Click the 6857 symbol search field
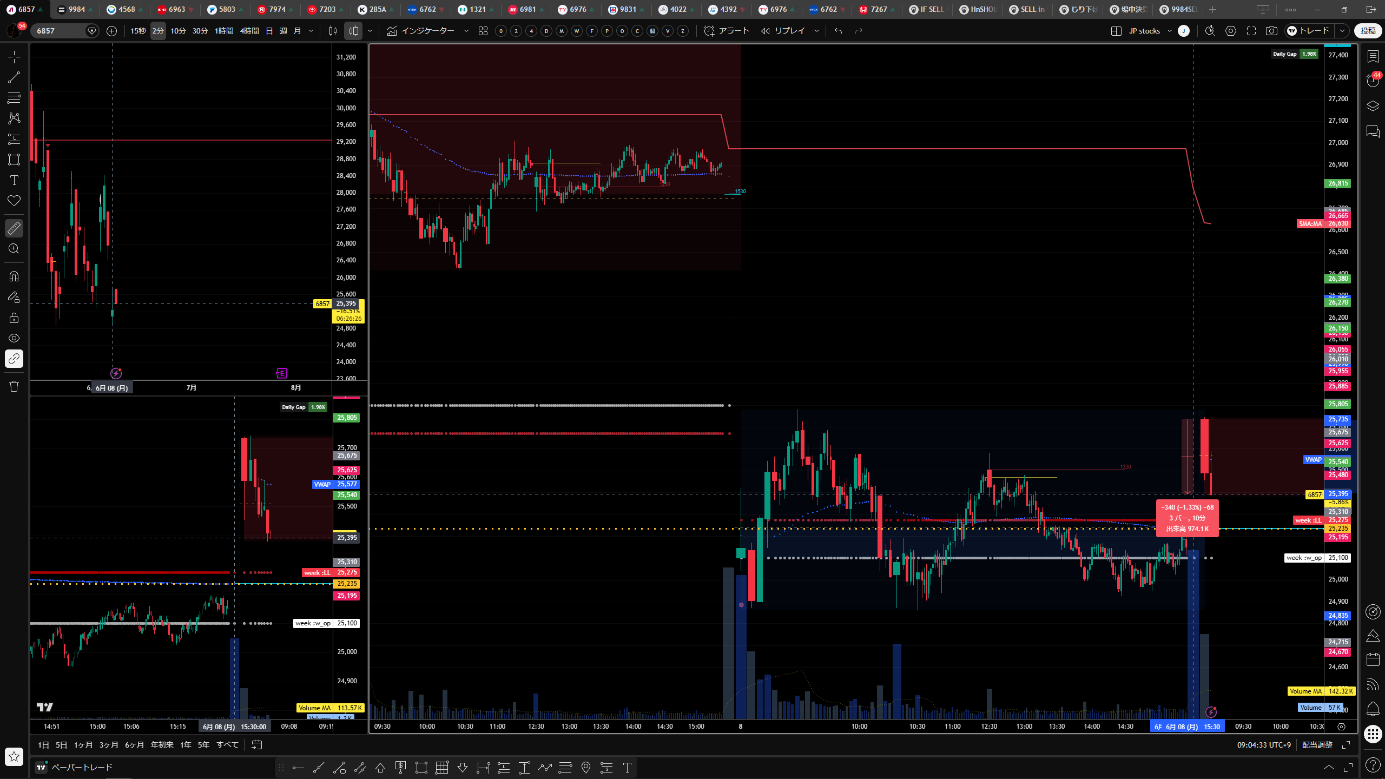The width and height of the screenshot is (1385, 779). [x=60, y=31]
